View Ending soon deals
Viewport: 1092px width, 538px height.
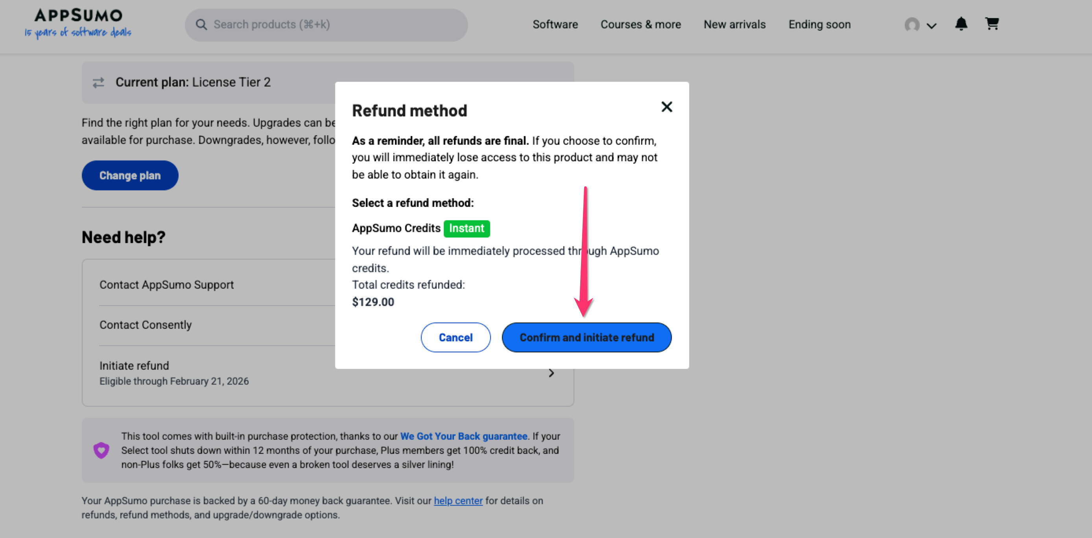(x=819, y=25)
